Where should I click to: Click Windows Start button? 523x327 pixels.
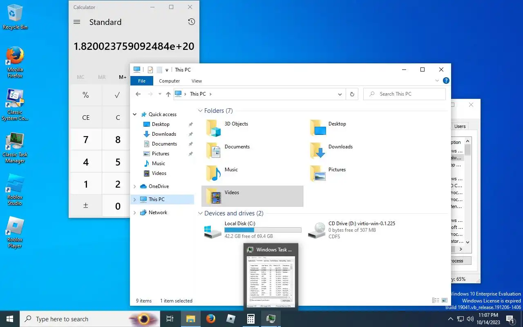10,319
